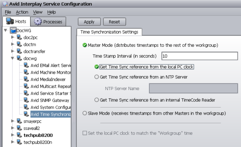The image size is (241, 147).
Task: Click the smayerpc host computer icon
Action: [x=19, y=121]
